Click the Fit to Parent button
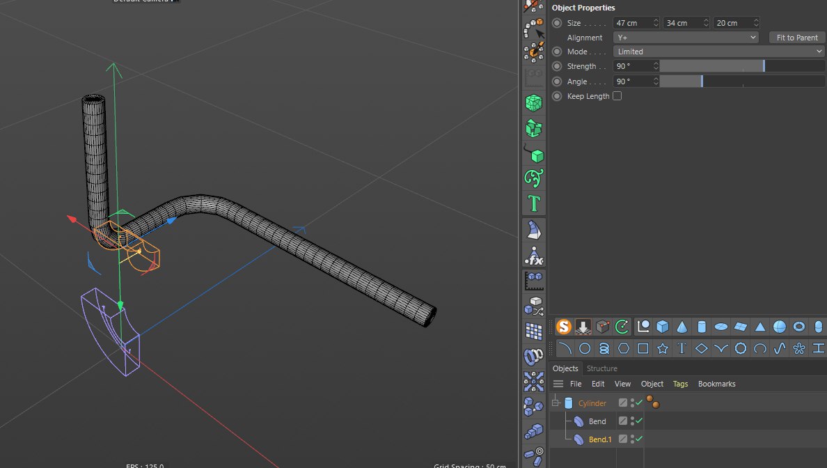The image size is (827, 468). (797, 38)
